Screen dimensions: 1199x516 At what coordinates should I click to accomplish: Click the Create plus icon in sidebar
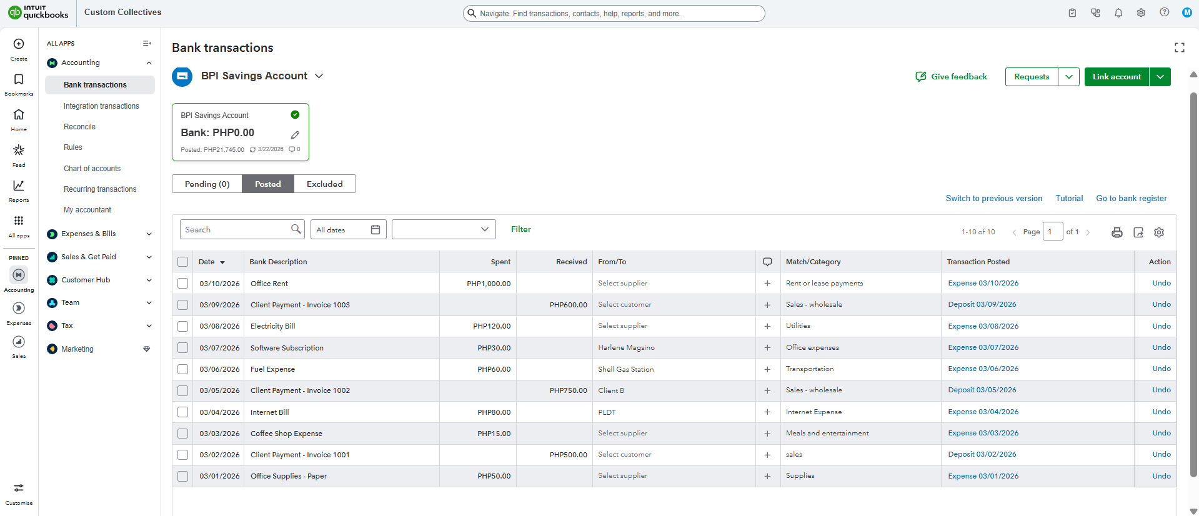tap(19, 44)
